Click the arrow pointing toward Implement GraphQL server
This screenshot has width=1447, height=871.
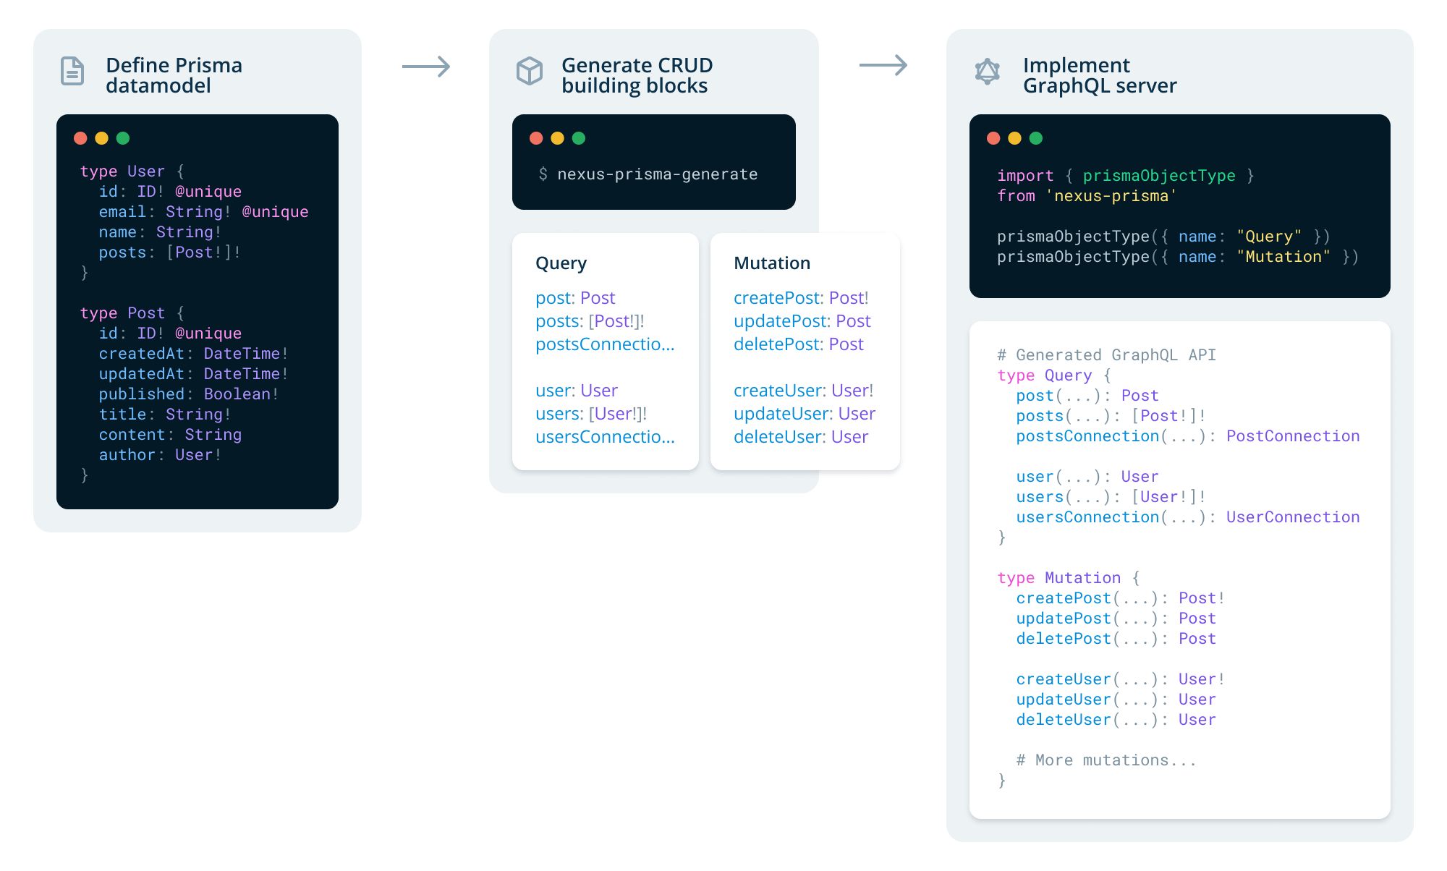(x=883, y=65)
